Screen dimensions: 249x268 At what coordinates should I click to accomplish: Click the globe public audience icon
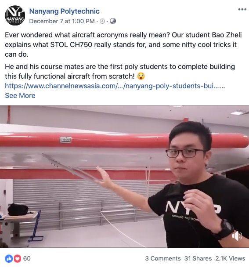pos(113,21)
